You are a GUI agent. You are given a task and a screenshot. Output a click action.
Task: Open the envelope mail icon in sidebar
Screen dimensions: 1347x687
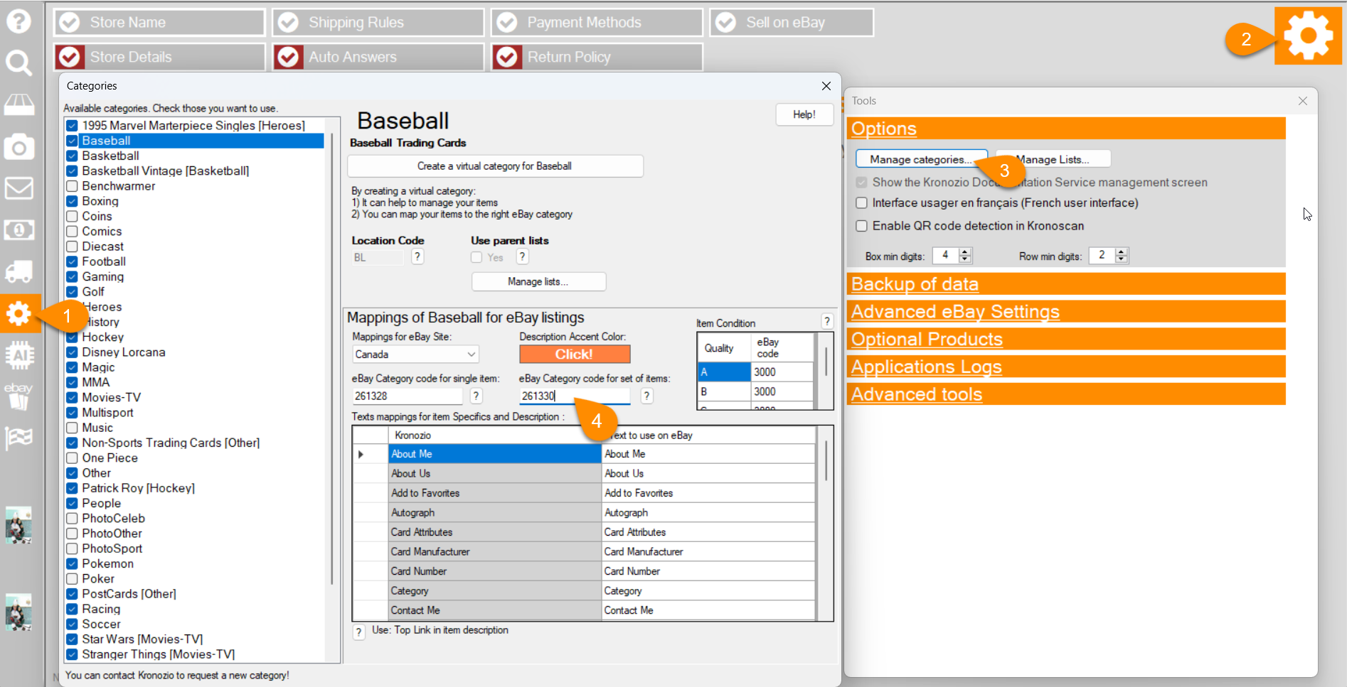click(18, 188)
